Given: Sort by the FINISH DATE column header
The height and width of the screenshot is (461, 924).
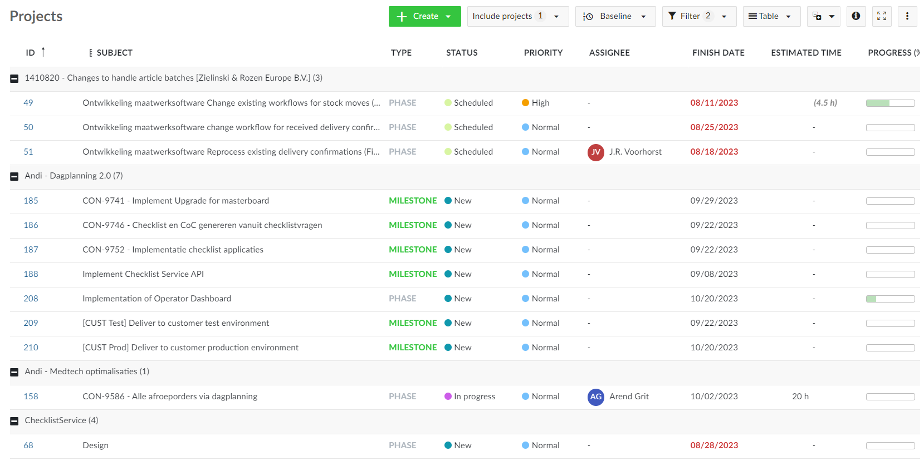Looking at the screenshot, I should click(718, 53).
